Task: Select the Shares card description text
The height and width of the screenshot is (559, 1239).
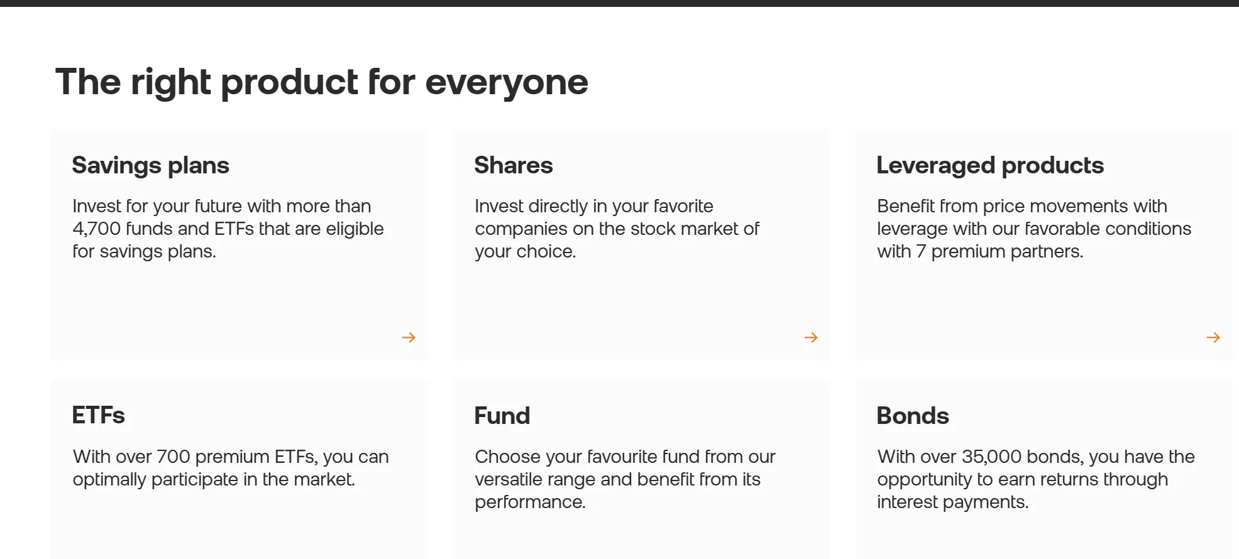Action: [x=617, y=229]
